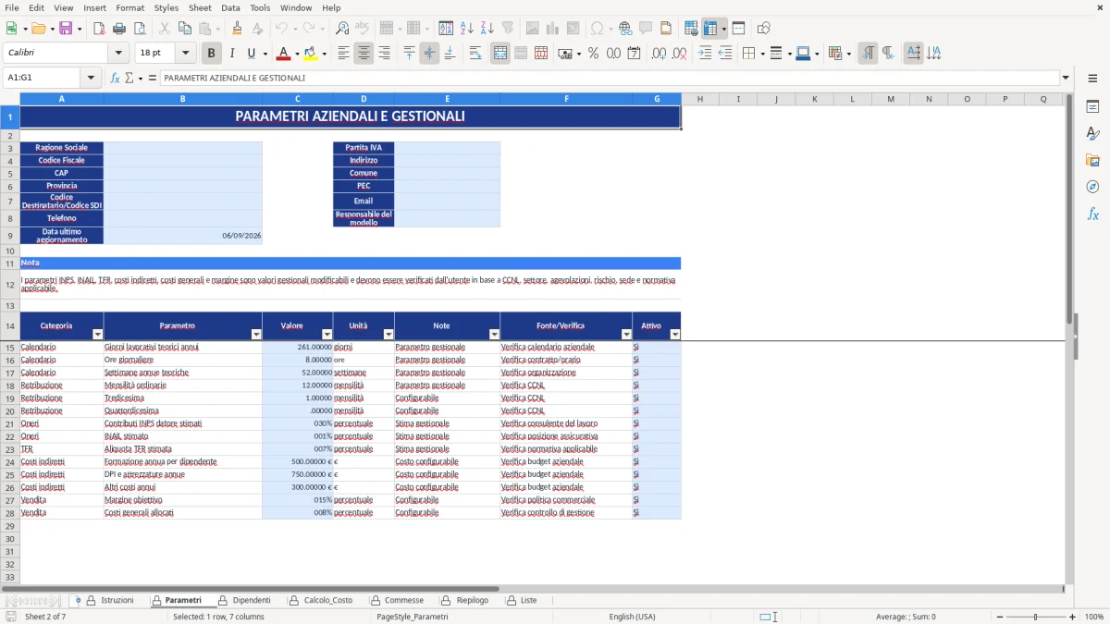Image resolution: width=1110 pixels, height=624 pixels.
Task: Switch to the Riepilogo sheet tab
Action: pos(472,600)
